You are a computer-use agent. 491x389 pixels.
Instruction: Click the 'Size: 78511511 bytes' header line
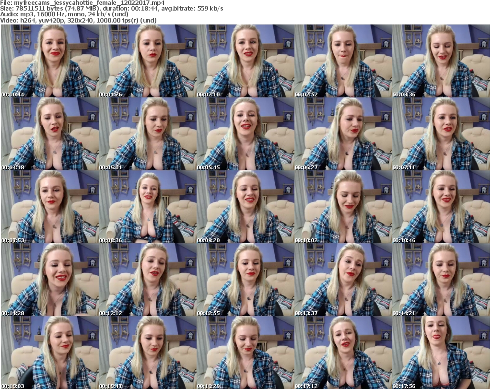(112, 9)
